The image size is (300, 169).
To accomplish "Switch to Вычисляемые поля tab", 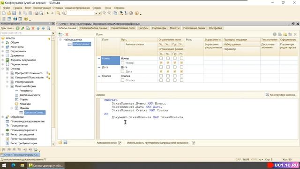I will pos(123,28).
